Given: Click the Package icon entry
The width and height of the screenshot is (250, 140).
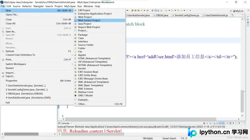Looking at the screenshot, I should [x=75, y=35].
